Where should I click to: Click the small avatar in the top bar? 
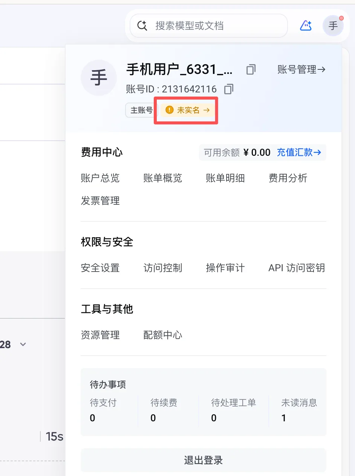tap(333, 26)
